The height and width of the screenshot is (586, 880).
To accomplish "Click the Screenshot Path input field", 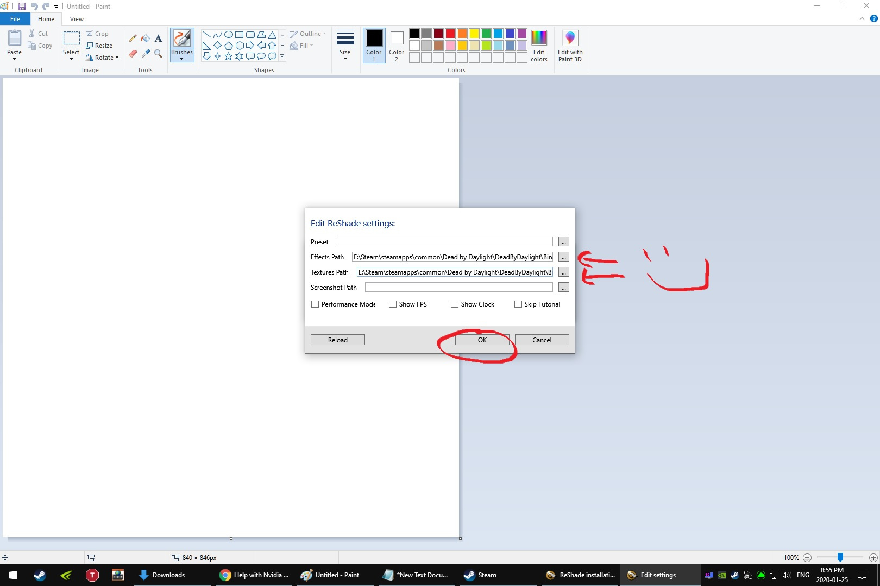I will pos(459,287).
